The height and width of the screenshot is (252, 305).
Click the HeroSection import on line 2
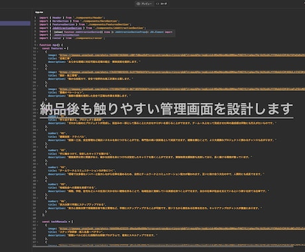[79, 21]
